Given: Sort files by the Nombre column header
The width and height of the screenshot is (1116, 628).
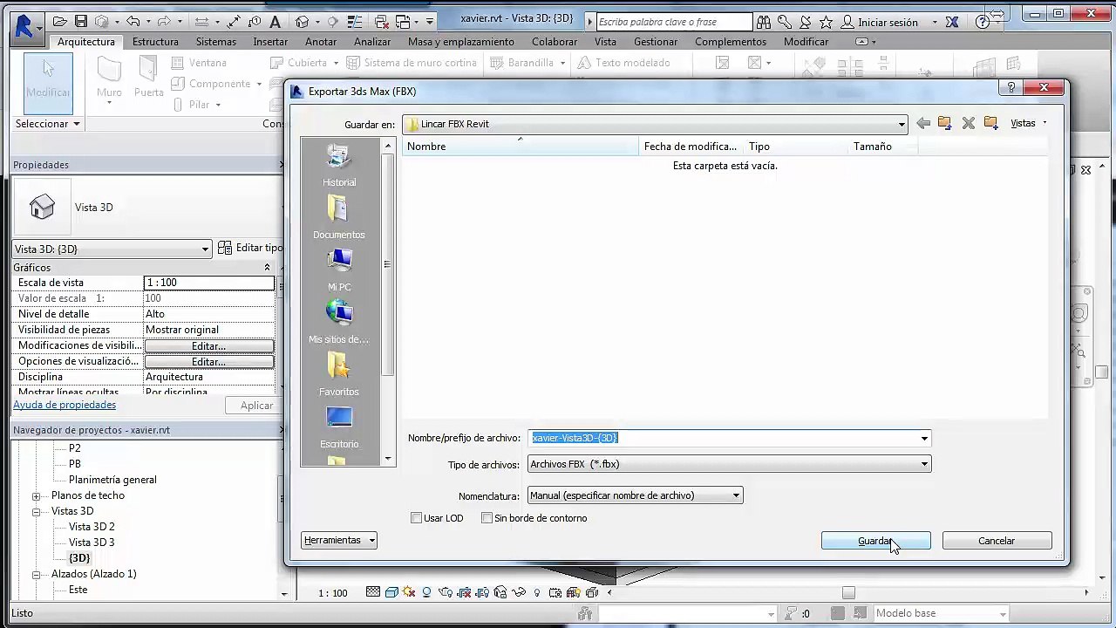Looking at the screenshot, I should tap(521, 147).
